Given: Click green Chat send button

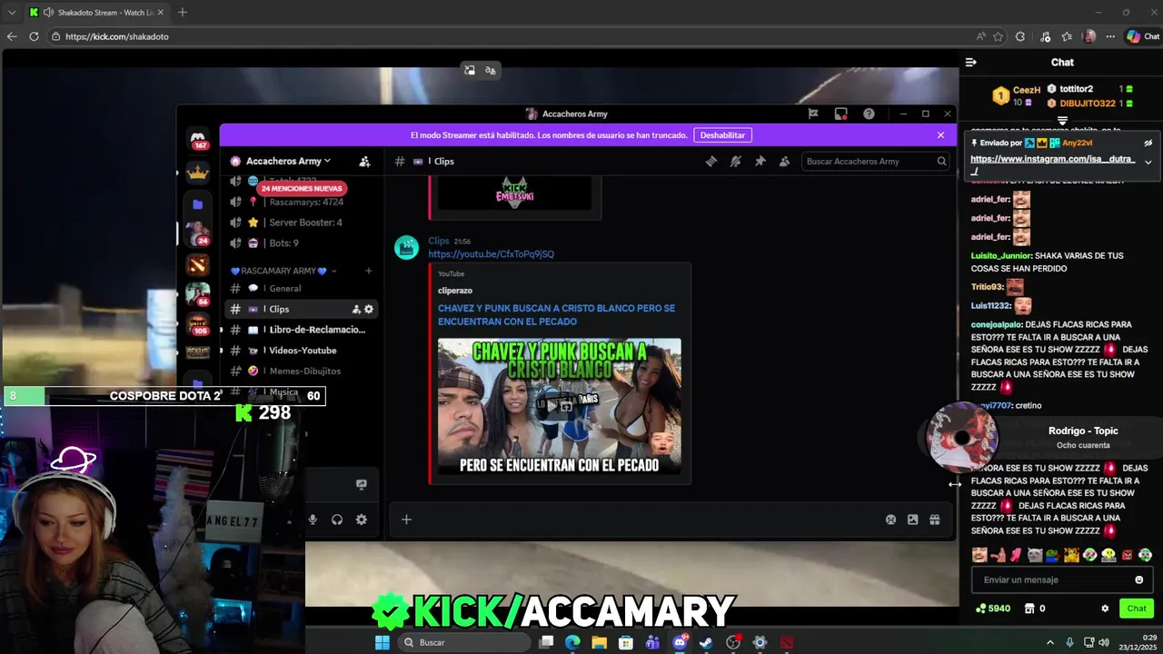Looking at the screenshot, I should click(x=1137, y=609).
